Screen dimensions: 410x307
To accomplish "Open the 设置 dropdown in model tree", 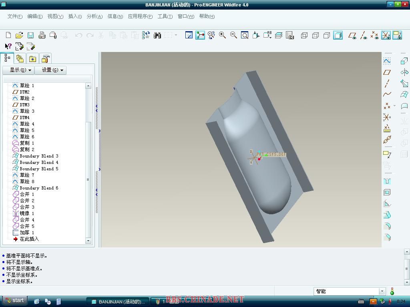I will (50, 70).
